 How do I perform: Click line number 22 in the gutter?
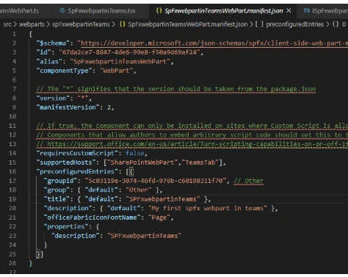pos(12,226)
